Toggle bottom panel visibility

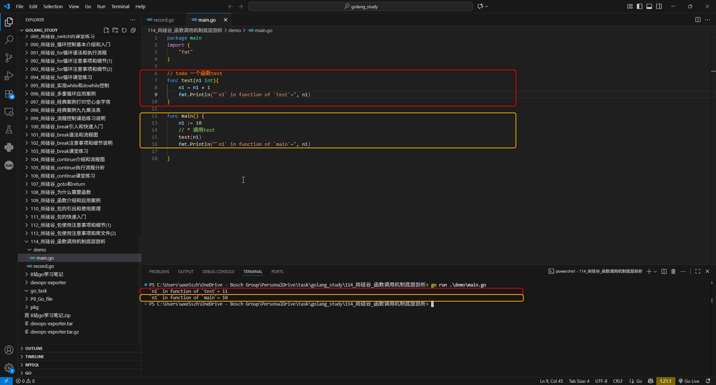pyautogui.click(x=649, y=6)
